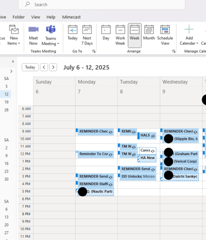Viewport: 206px width, 240px height.
Task: Switch to Month view
Action: [149, 33]
